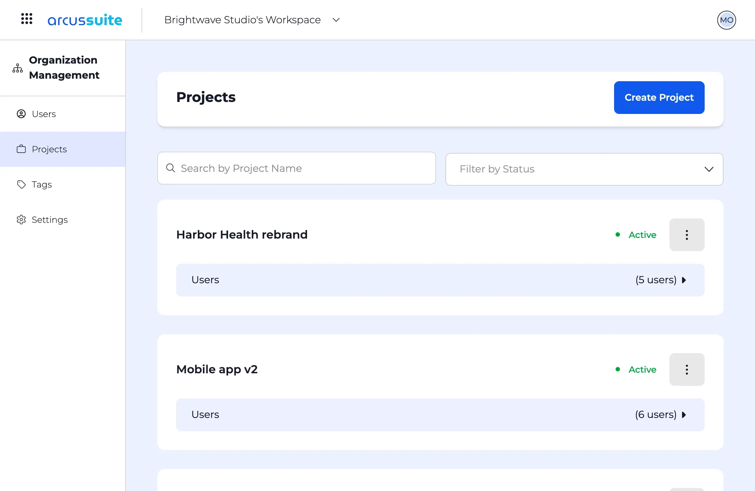Click the Create Project button

[x=659, y=98]
